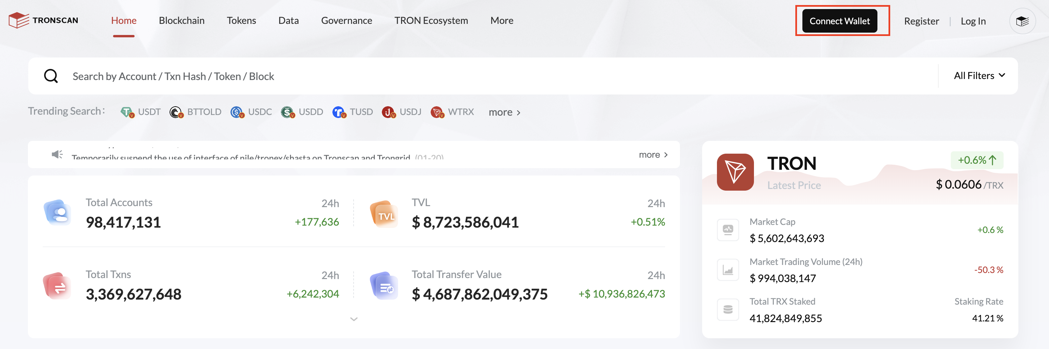
Task: Expand the stats panel chevron
Action: click(354, 319)
